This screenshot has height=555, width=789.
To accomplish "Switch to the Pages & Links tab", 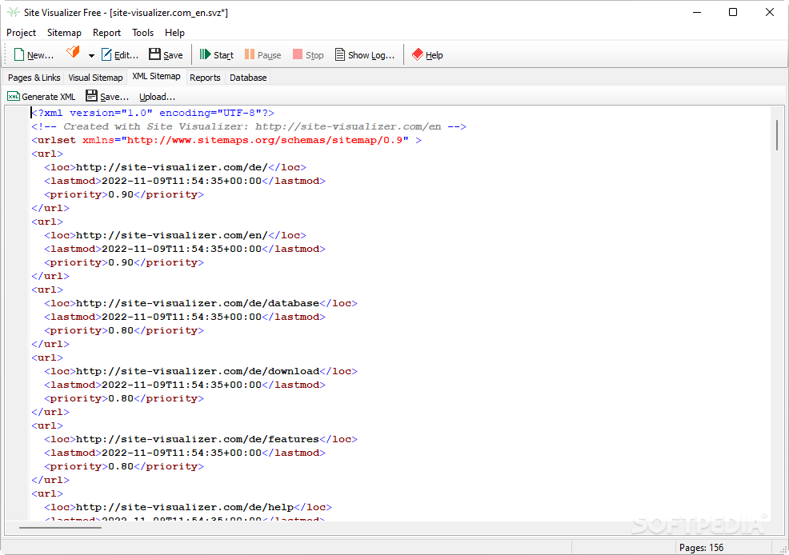I will coord(34,78).
